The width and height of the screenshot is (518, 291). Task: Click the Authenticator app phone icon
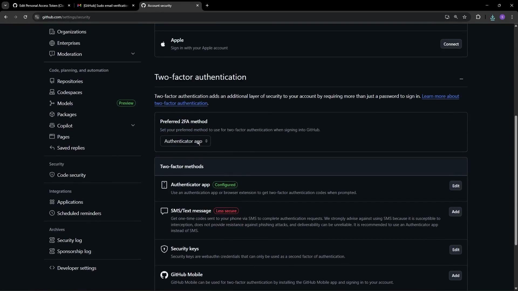tap(164, 185)
